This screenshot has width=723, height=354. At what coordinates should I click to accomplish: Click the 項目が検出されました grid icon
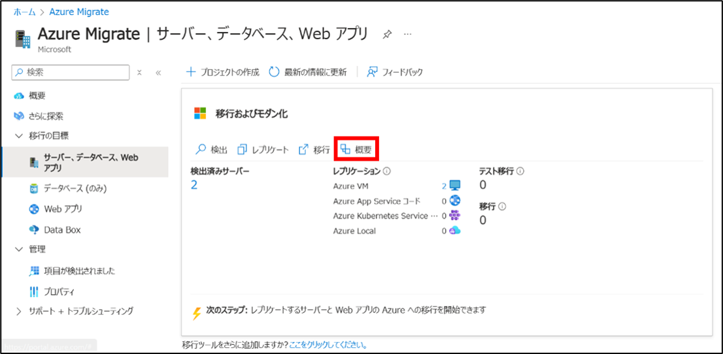tap(33, 271)
